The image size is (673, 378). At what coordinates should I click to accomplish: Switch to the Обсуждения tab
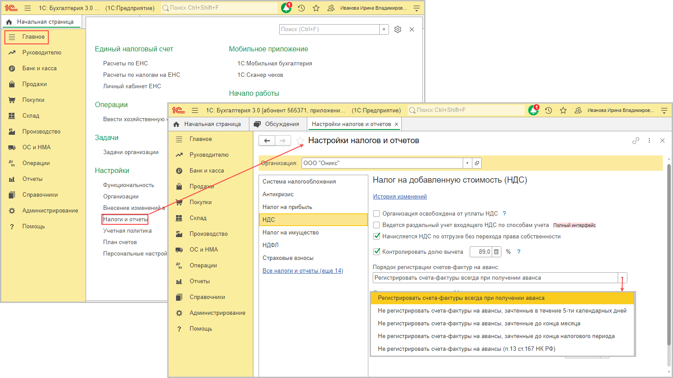[x=278, y=124]
